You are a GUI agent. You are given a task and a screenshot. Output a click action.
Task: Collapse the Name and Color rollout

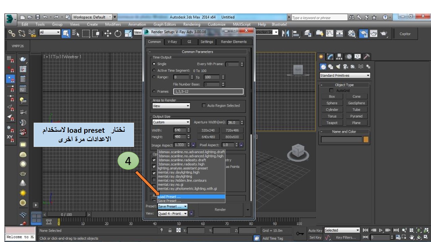pos(344,131)
